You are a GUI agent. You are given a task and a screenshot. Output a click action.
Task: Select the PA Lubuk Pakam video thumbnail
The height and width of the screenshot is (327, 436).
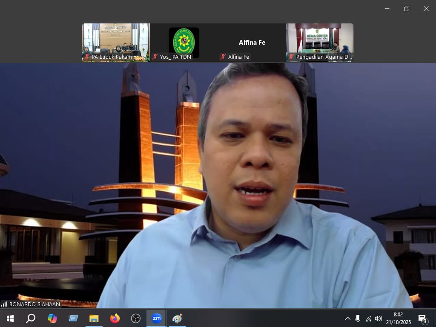[116, 42]
